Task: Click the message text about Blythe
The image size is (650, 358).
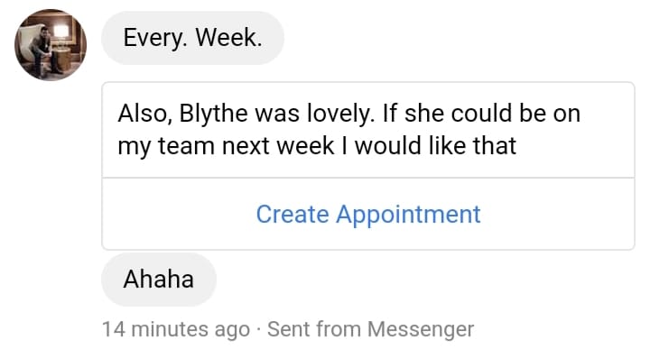Action: [x=349, y=130]
